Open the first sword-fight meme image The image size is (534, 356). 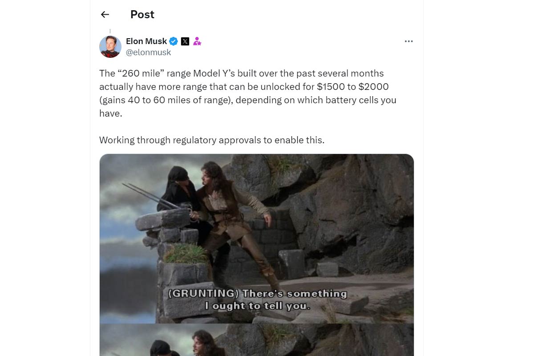[257, 239]
